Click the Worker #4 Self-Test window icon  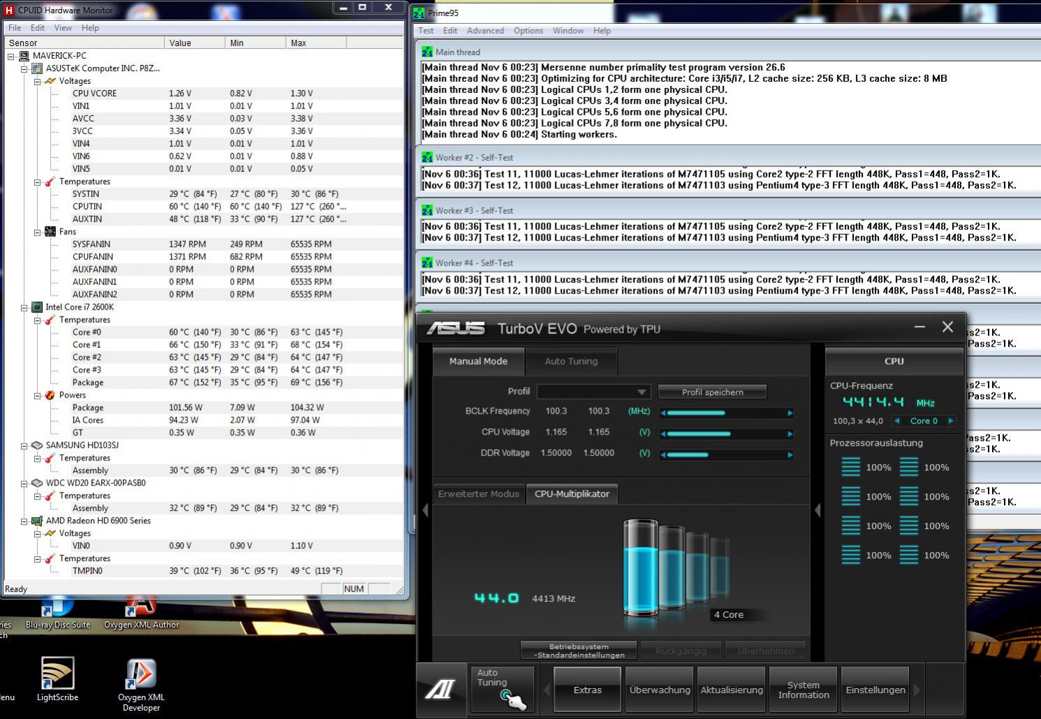(427, 263)
